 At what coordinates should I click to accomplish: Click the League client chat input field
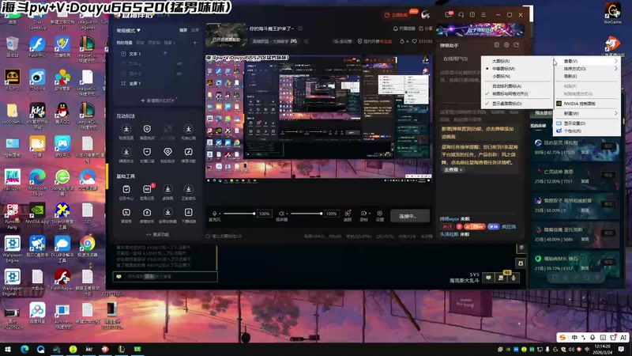(x=165, y=276)
